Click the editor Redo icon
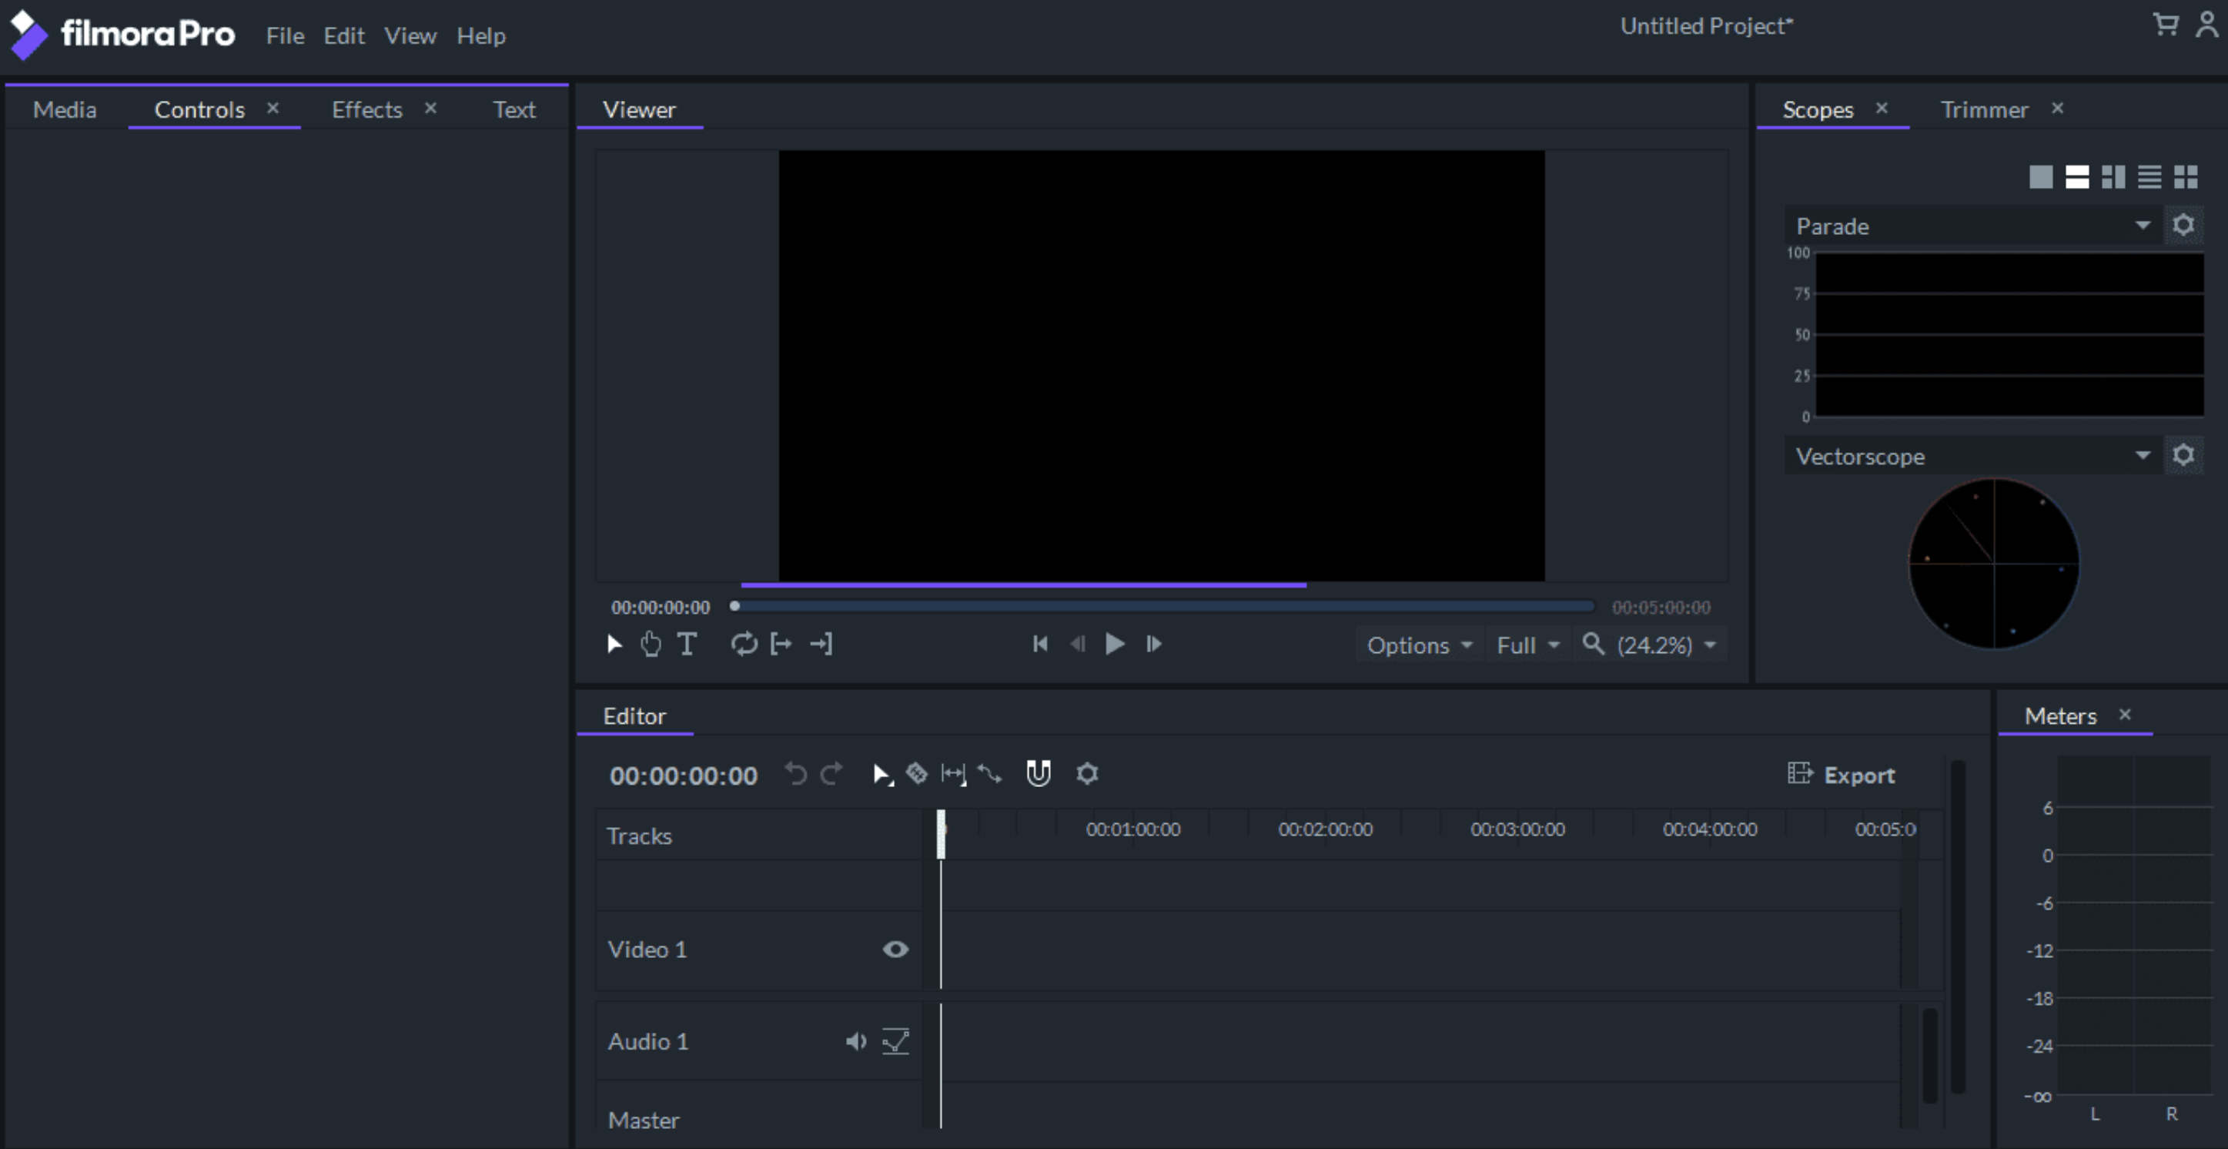 (x=831, y=773)
